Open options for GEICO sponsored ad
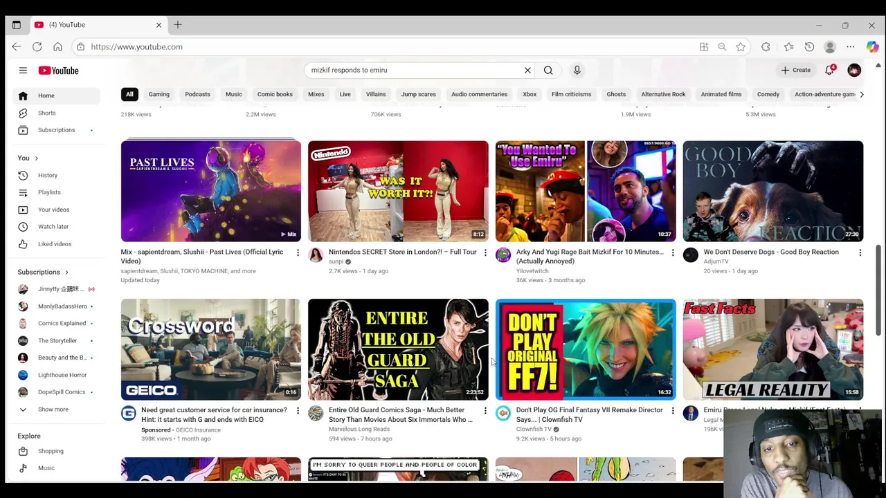Screen dimensions: 886x498 pos(298,411)
